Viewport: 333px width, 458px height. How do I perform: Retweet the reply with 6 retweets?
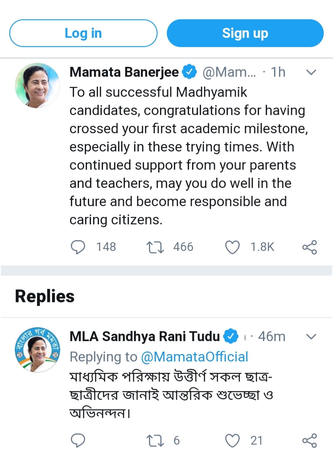tap(155, 440)
